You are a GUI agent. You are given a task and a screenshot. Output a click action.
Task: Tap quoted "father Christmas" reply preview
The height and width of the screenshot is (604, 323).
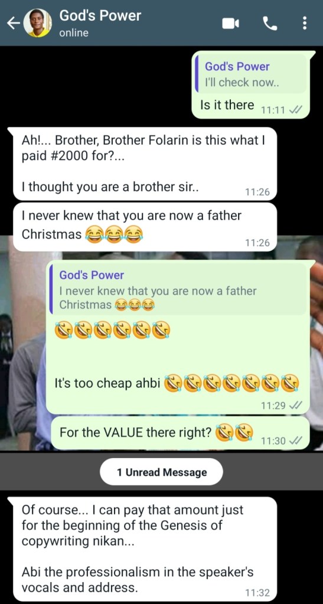[178, 290]
